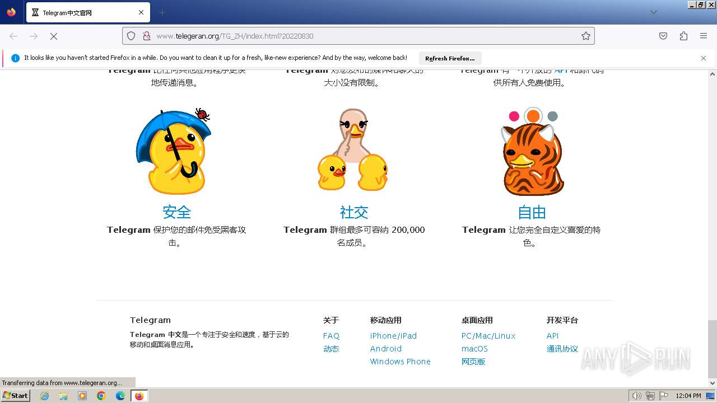Click the 开发平台 footer column heading
This screenshot has width=717, height=403.
coord(562,320)
